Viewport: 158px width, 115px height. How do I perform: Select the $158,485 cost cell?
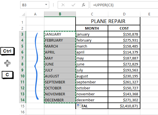tap(124, 46)
